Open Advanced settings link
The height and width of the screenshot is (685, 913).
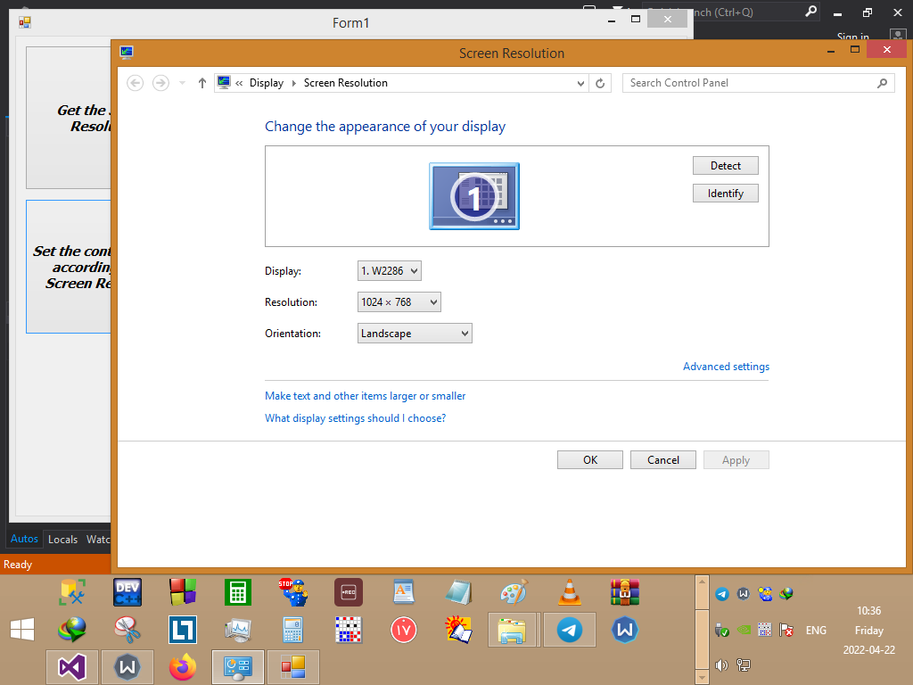(x=726, y=367)
